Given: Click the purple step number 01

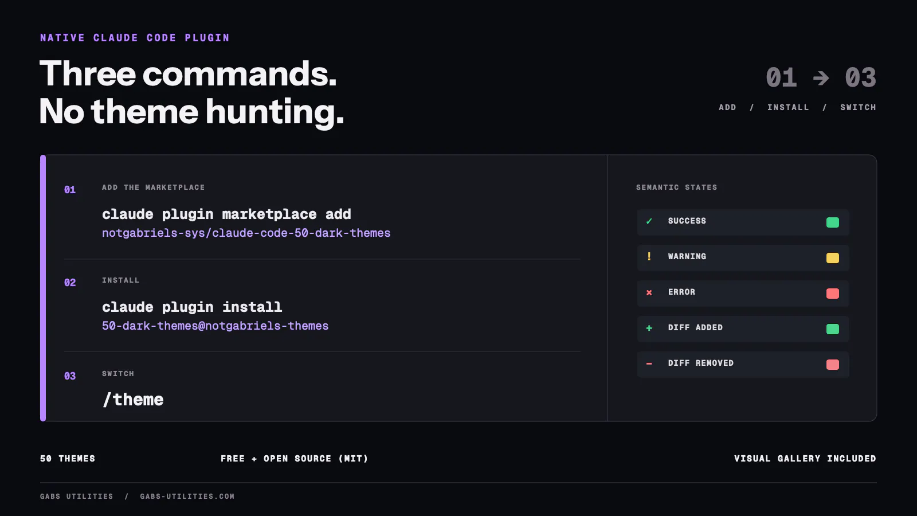Looking at the screenshot, I should [70, 190].
